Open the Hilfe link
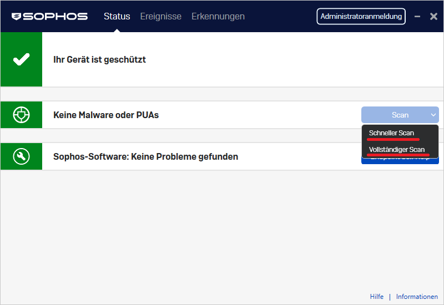The image size is (444, 305). coord(377,297)
